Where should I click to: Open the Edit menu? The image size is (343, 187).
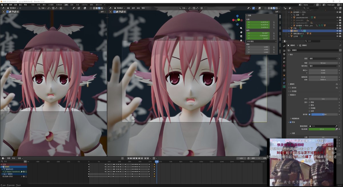(x=11, y=5)
